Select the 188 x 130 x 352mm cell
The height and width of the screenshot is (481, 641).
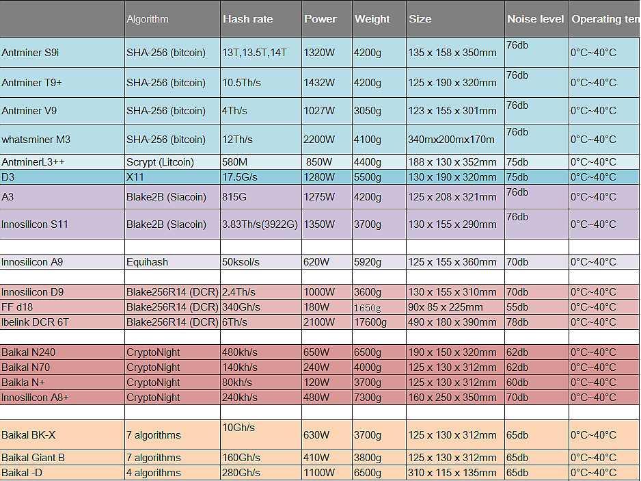point(455,162)
